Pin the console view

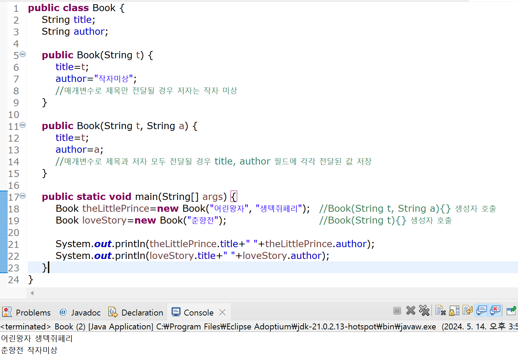(x=511, y=310)
